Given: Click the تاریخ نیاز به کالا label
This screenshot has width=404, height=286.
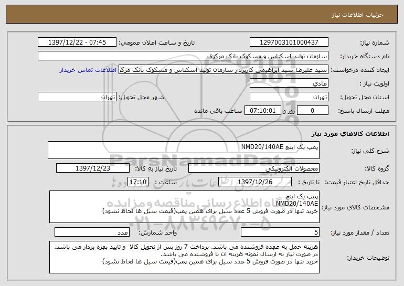Looking at the screenshot, I should click(156, 169).
